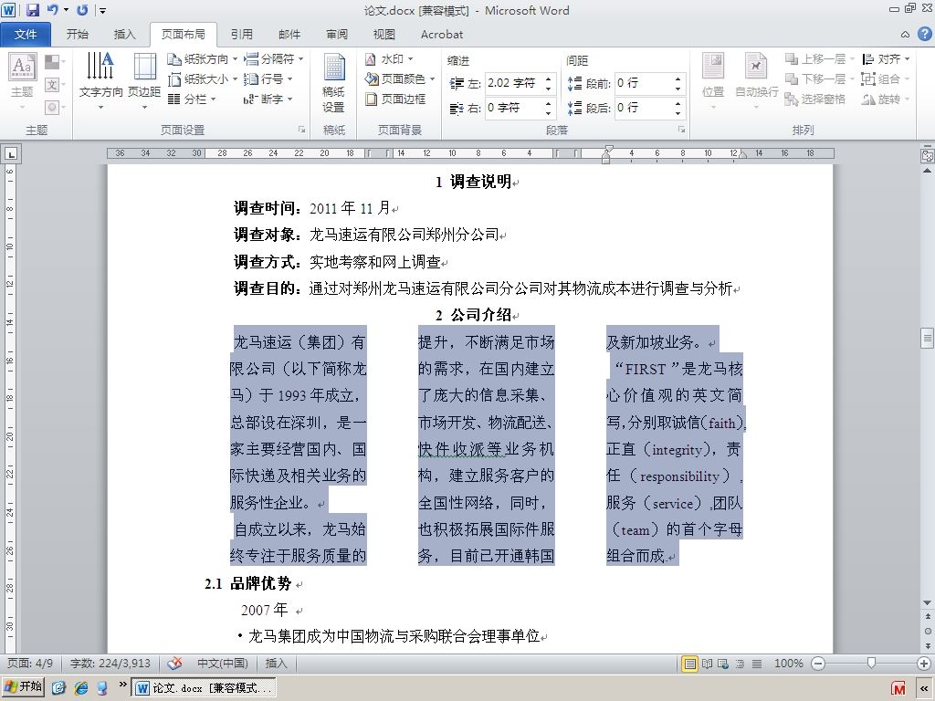Open Internet Explorer from the taskbar
Image resolution: width=935 pixels, height=701 pixels.
pos(80,688)
